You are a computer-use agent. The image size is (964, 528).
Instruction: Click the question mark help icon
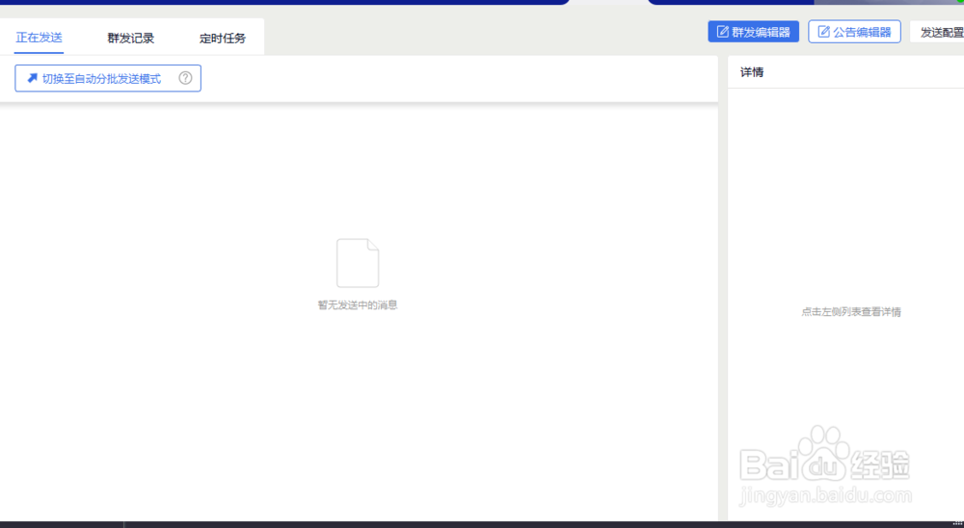click(185, 78)
